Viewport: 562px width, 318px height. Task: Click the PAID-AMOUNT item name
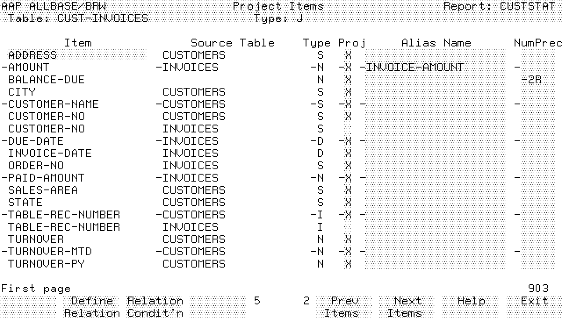pos(46,178)
